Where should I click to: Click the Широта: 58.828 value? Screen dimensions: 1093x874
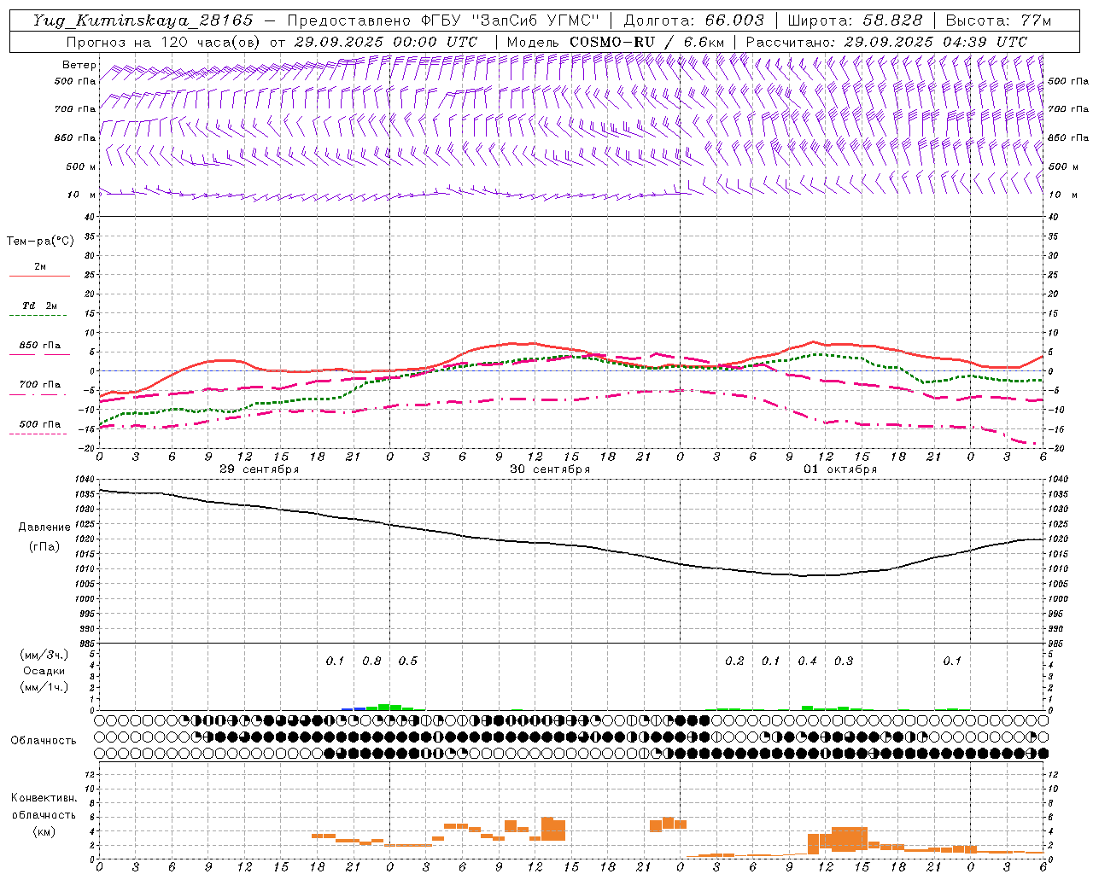coord(855,20)
